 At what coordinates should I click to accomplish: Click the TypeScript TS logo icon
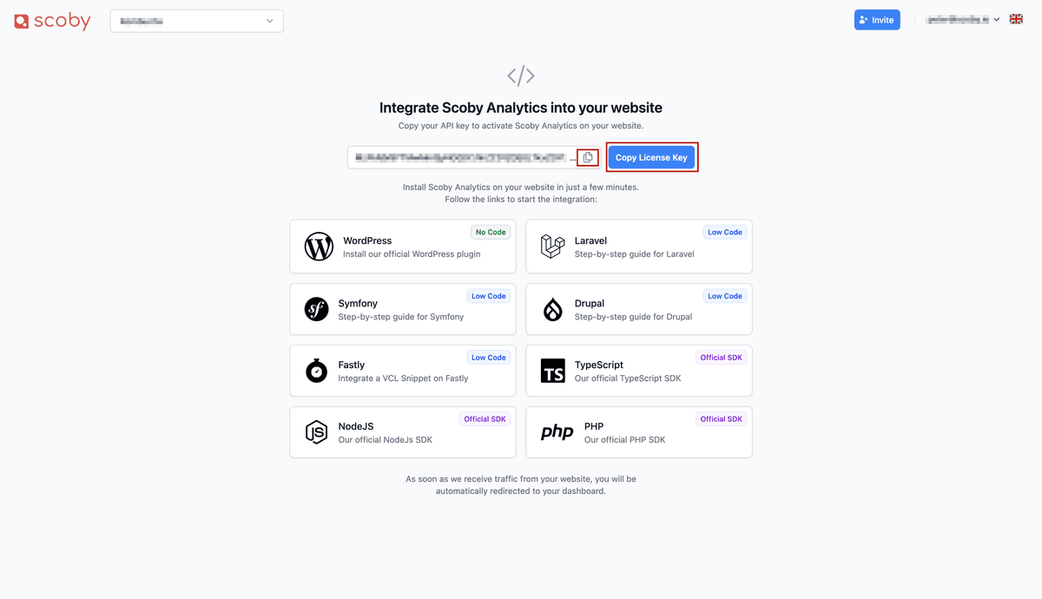(x=553, y=371)
